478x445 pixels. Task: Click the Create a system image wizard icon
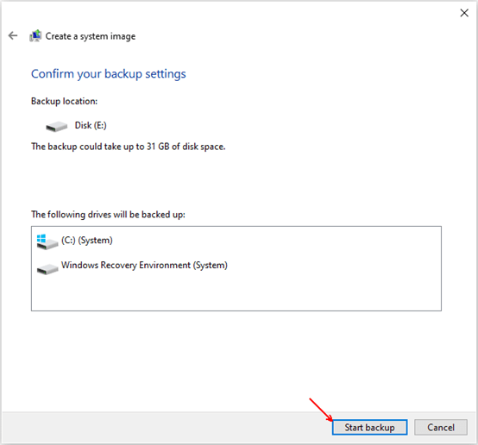coord(35,35)
